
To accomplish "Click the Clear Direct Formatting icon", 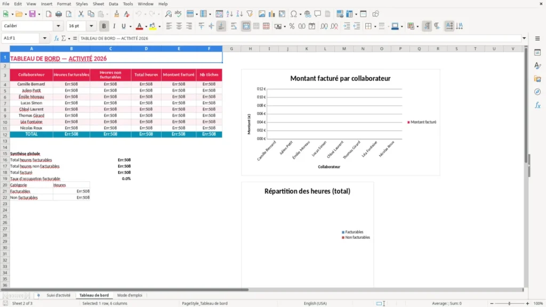I will point(127,14).
